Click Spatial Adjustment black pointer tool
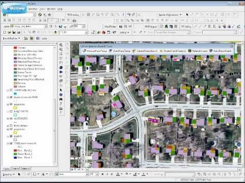The height and width of the screenshot is (183, 245). (x=187, y=15)
